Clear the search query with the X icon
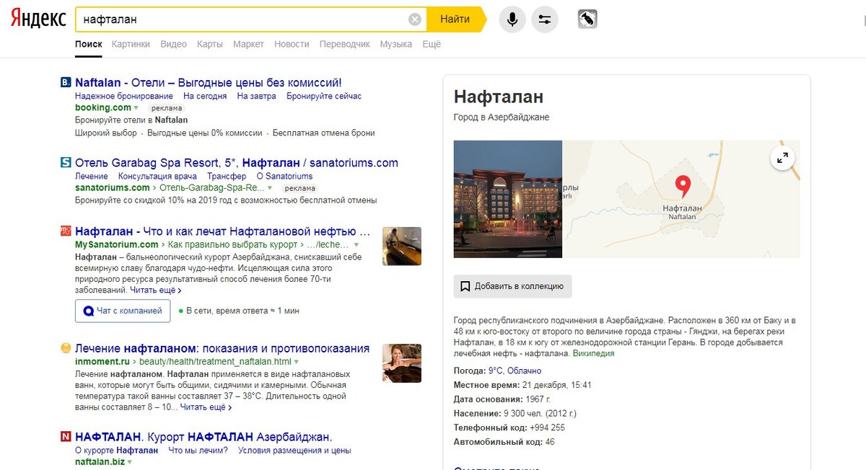This screenshot has height=470, width=866. 415,19
